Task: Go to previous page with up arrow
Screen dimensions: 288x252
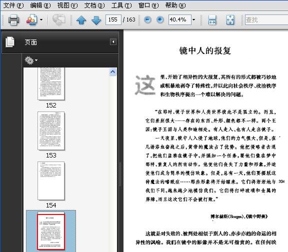Action: click(81, 20)
